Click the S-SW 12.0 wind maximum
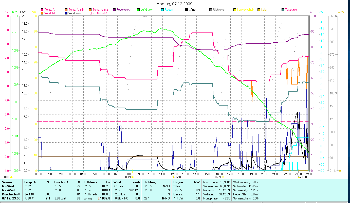 pos(133,190)
